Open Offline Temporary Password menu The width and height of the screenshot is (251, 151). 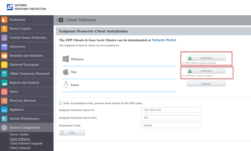click(x=29, y=74)
